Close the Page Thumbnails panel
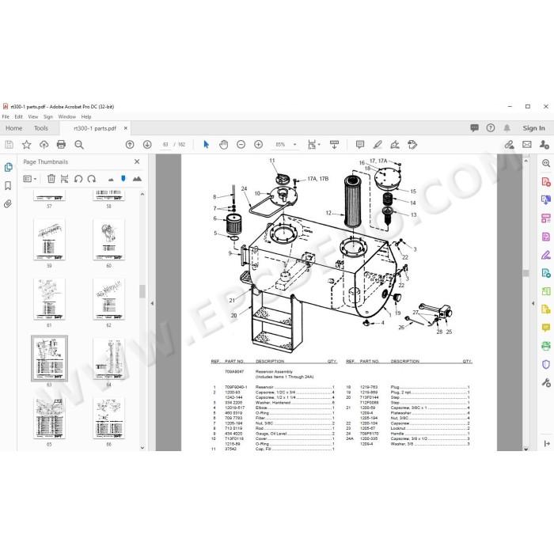554x554 pixels. coord(137,161)
